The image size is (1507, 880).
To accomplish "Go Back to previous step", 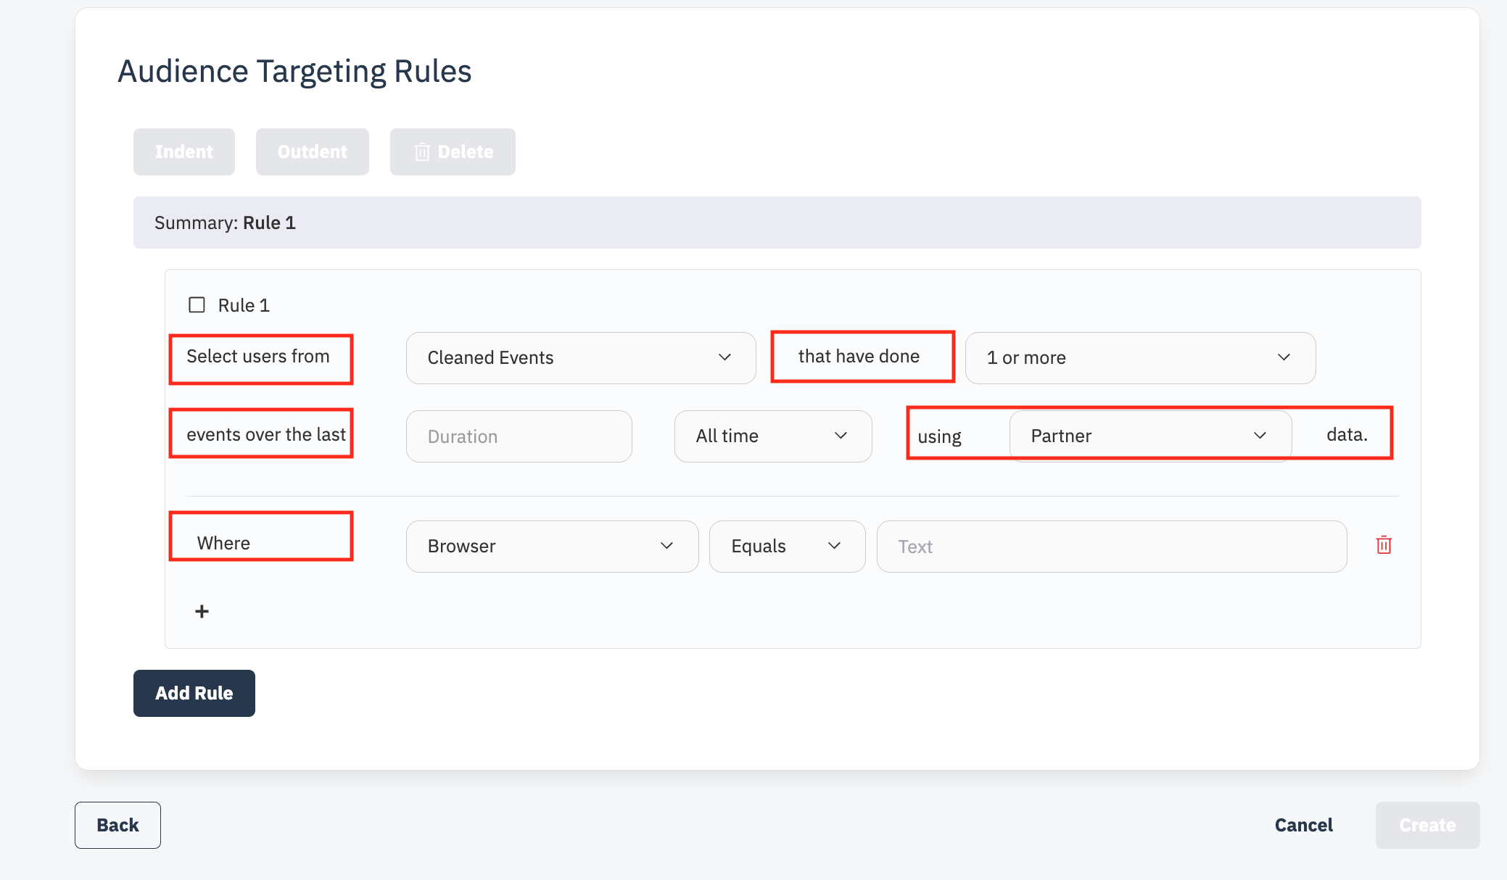I will pos(117,825).
